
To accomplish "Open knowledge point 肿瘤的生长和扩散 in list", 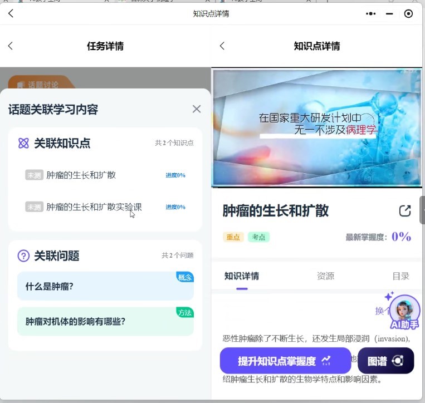I will (x=81, y=175).
